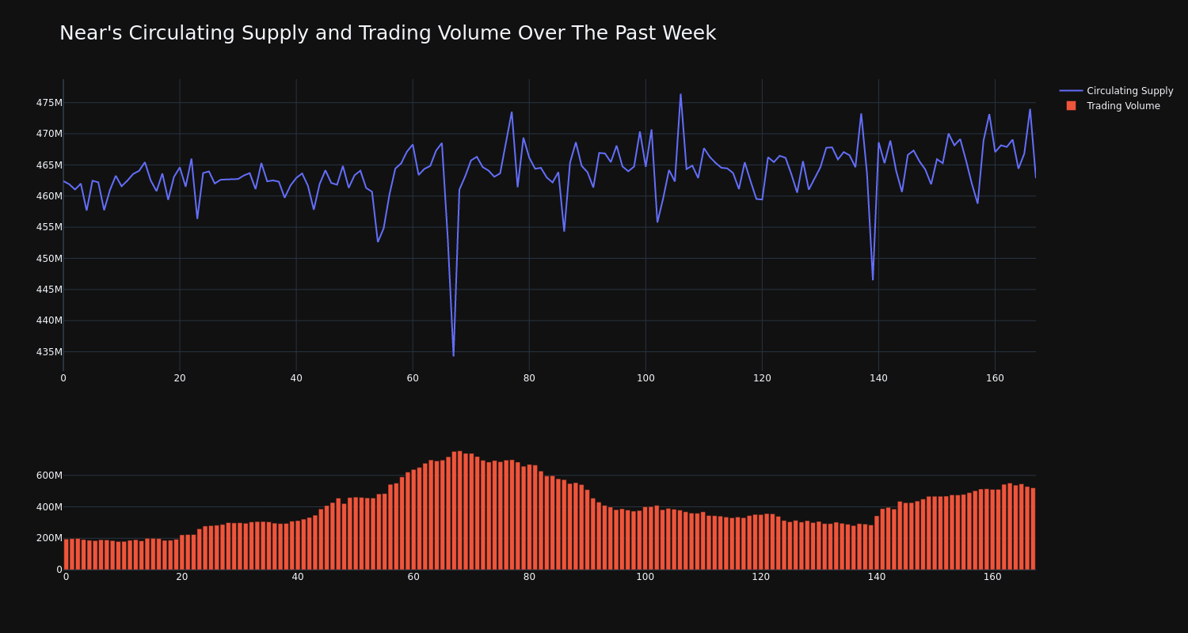The width and height of the screenshot is (1188, 633).
Task: Click x-axis label 160 on supply chart
Action: point(995,378)
